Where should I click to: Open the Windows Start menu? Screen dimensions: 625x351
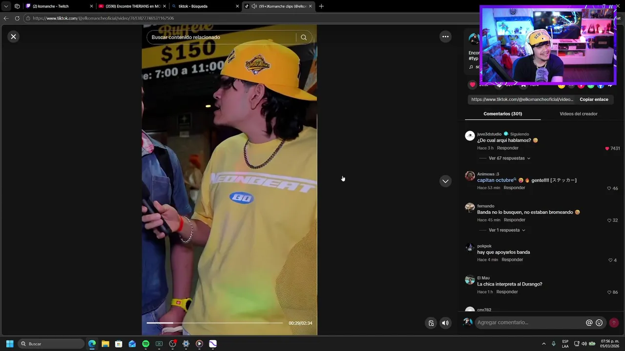coord(9,344)
